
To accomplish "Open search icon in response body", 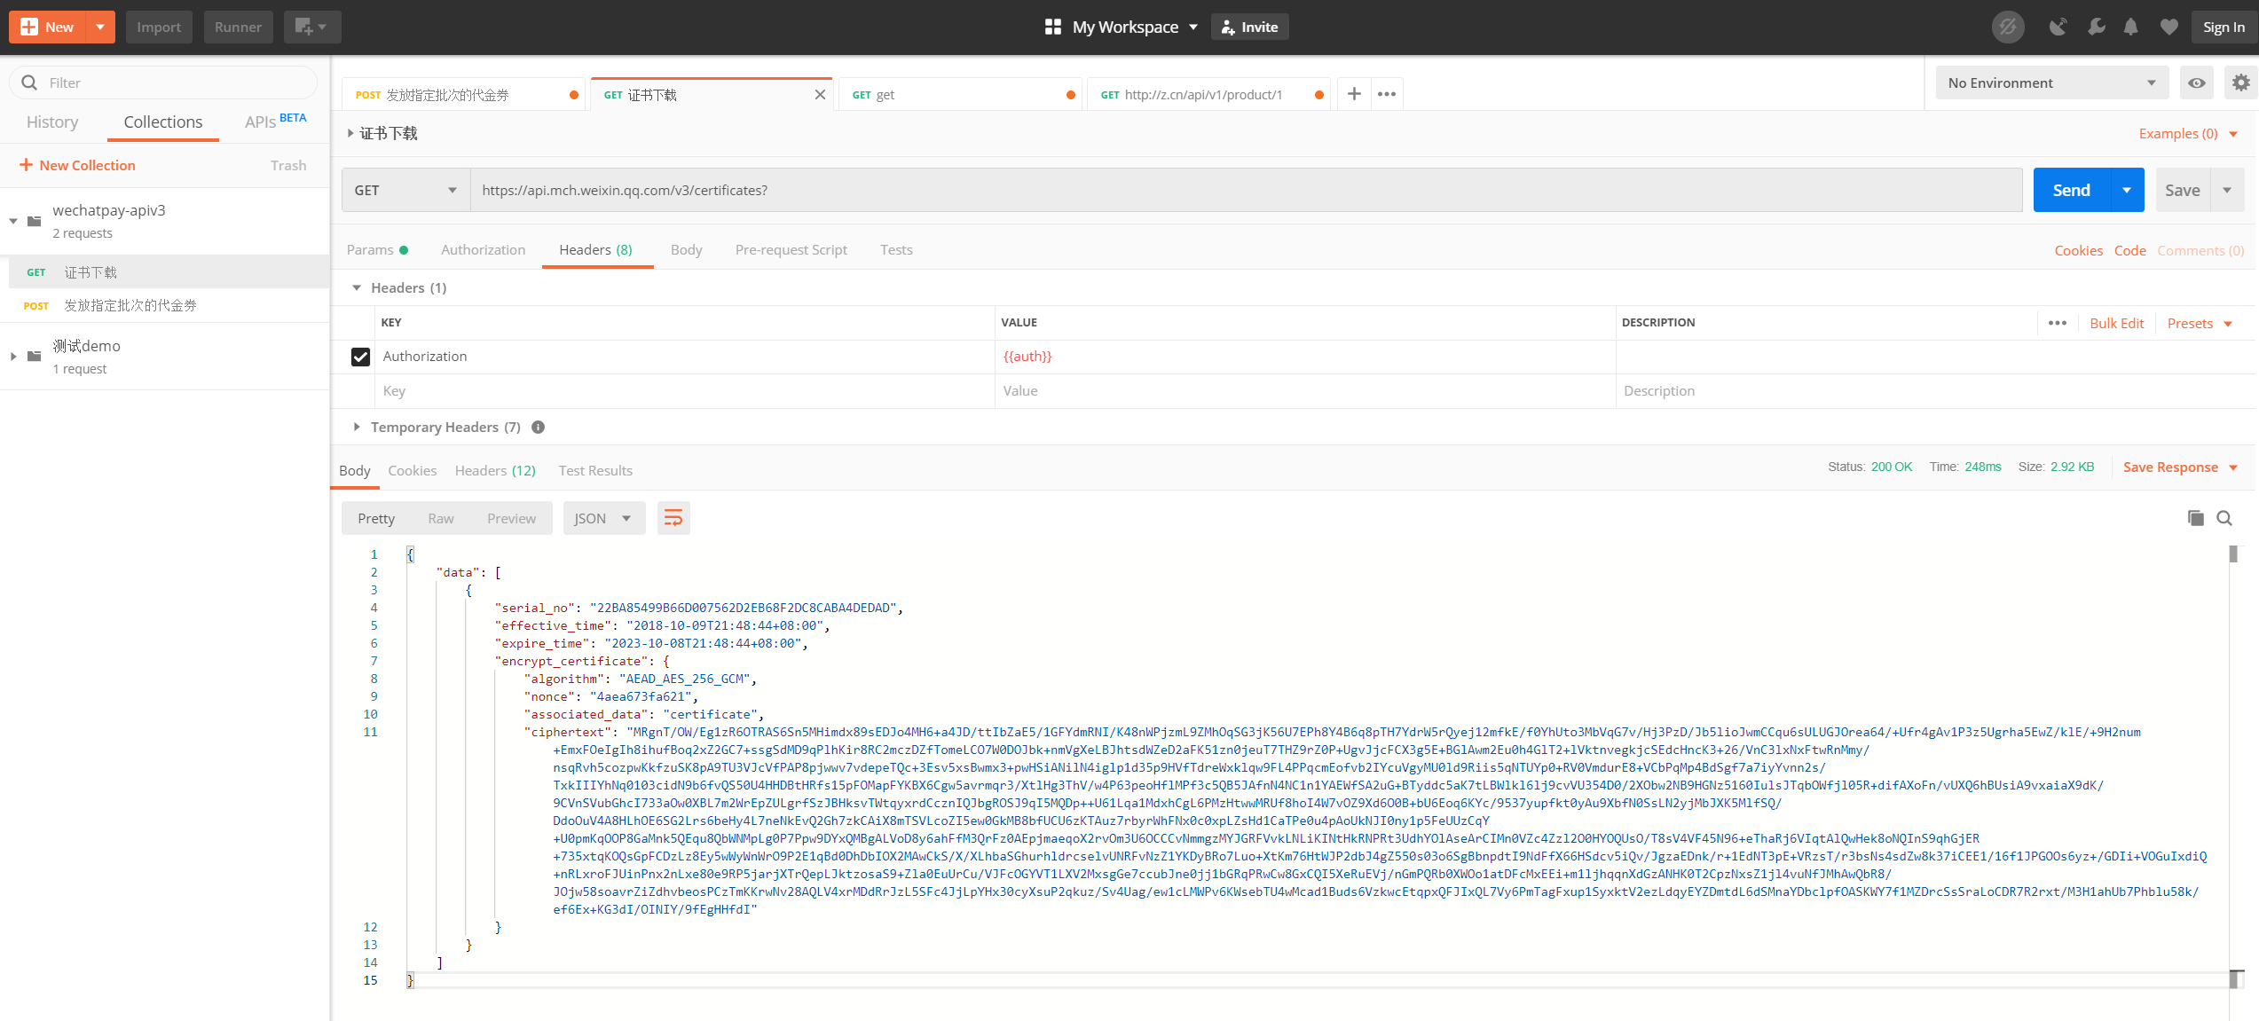I will [2224, 518].
